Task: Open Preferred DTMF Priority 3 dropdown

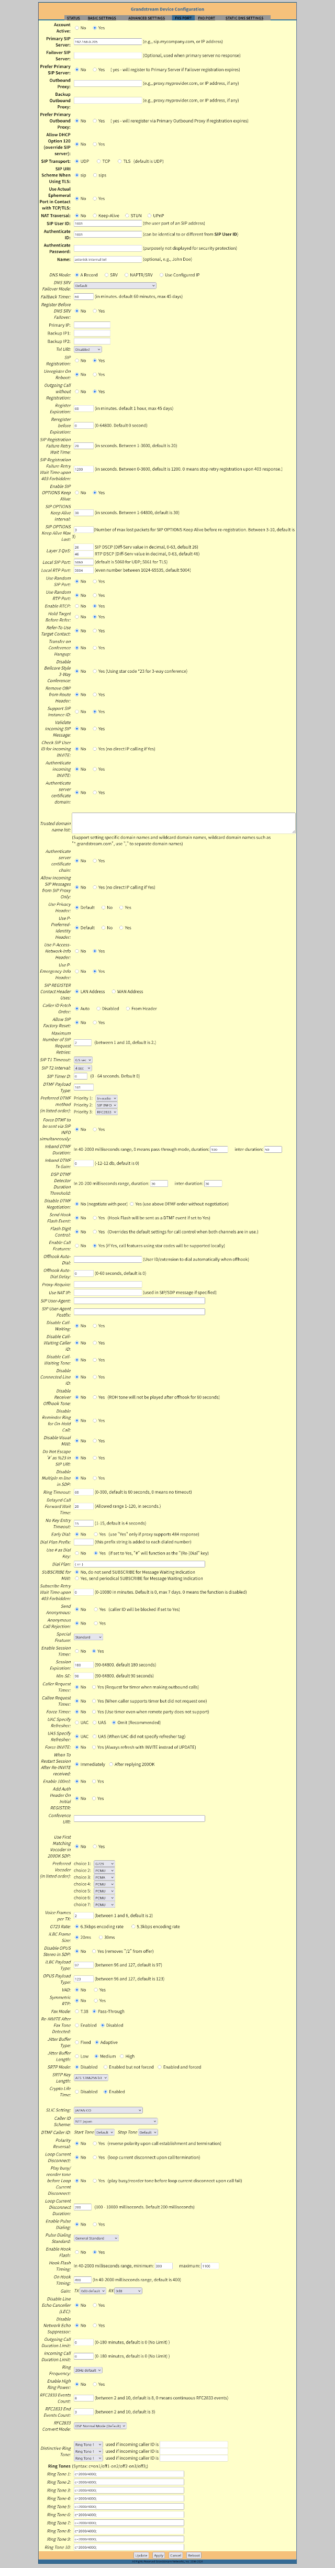Action: (x=107, y=1113)
